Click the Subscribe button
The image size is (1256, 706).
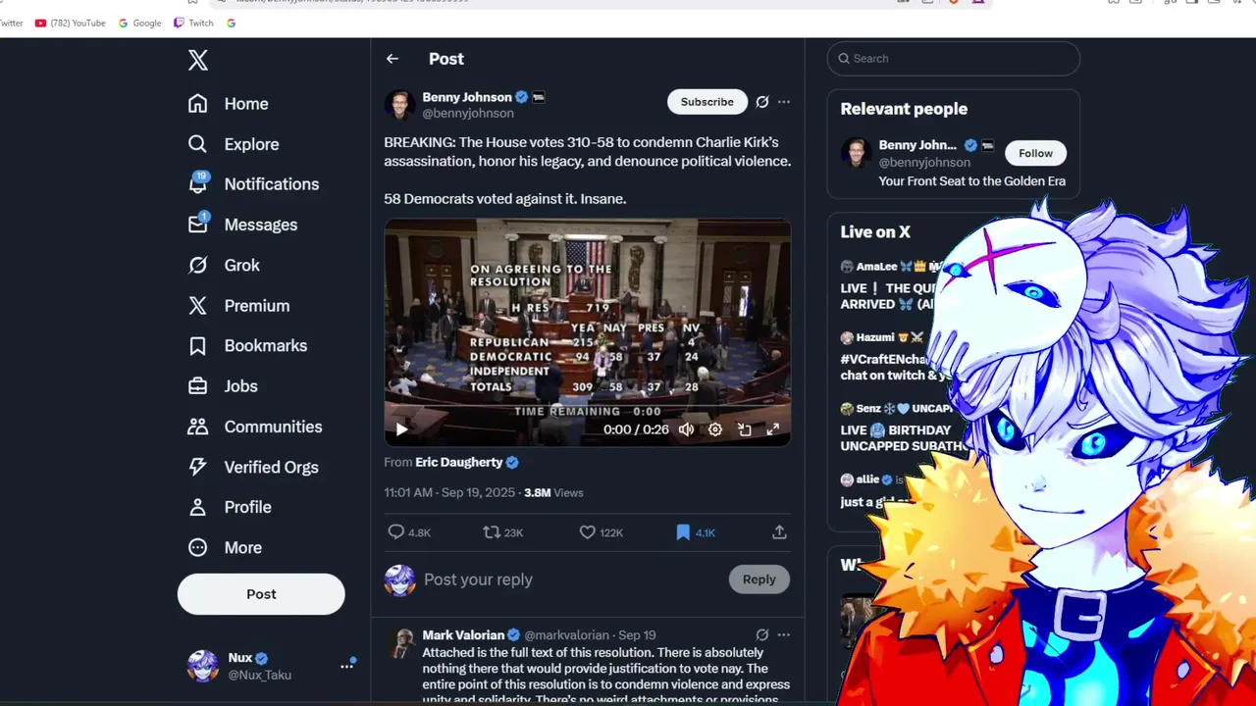(x=707, y=102)
